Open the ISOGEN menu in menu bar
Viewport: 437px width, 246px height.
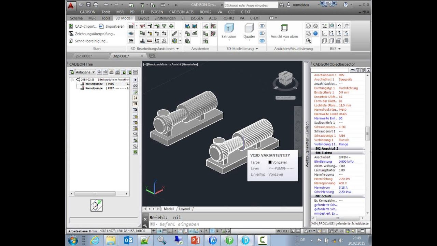click(157, 12)
